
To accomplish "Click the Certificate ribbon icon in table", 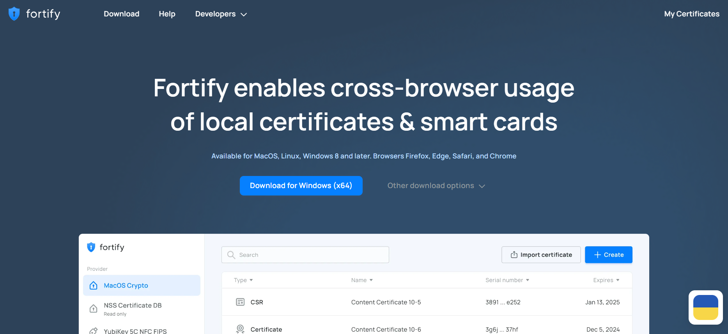I will pyautogui.click(x=240, y=329).
